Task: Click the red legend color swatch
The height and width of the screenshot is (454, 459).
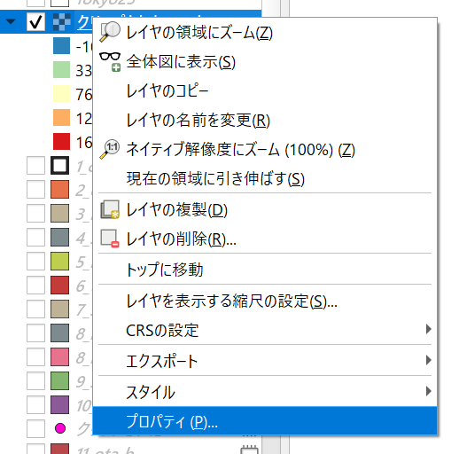Action: click(x=61, y=142)
